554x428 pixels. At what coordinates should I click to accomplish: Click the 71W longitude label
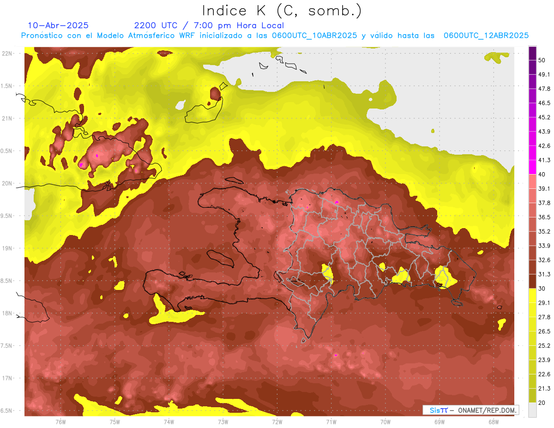[331, 422]
